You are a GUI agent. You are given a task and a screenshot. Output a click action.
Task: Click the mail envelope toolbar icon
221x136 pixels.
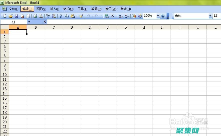28,16
